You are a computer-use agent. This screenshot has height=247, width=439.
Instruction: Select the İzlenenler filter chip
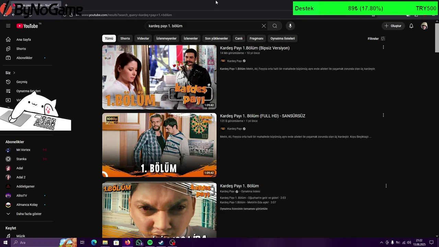191,38
